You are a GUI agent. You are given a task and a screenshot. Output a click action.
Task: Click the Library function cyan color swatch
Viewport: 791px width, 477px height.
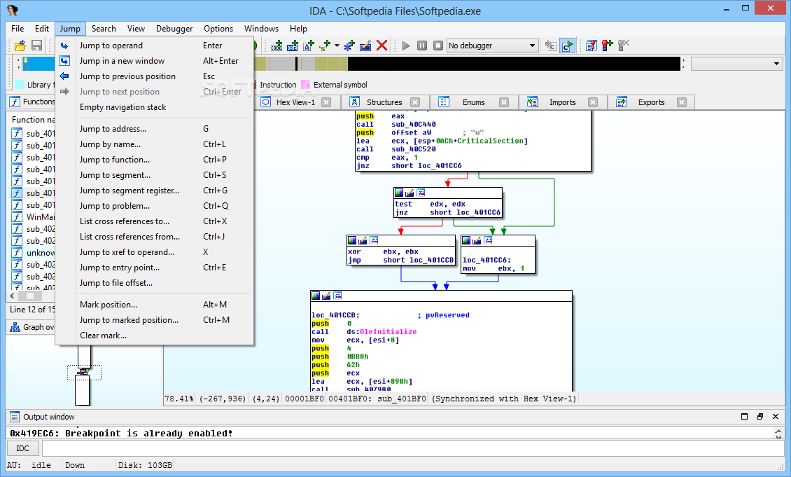tap(20, 85)
